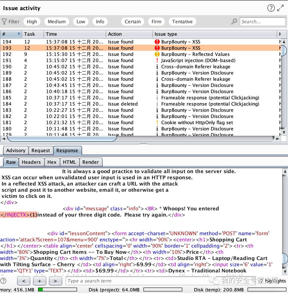Viewport: 288px width, 293px height.
Task: Open the Advisory tab
Action: point(16,150)
